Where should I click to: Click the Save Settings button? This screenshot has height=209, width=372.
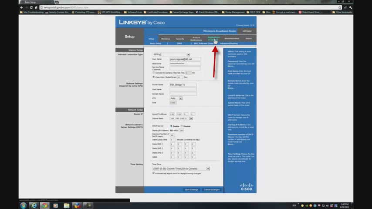(192, 190)
